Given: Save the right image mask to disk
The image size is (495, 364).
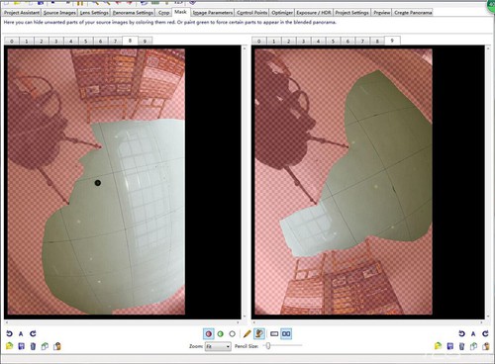Looking at the screenshot, I should [x=449, y=346].
